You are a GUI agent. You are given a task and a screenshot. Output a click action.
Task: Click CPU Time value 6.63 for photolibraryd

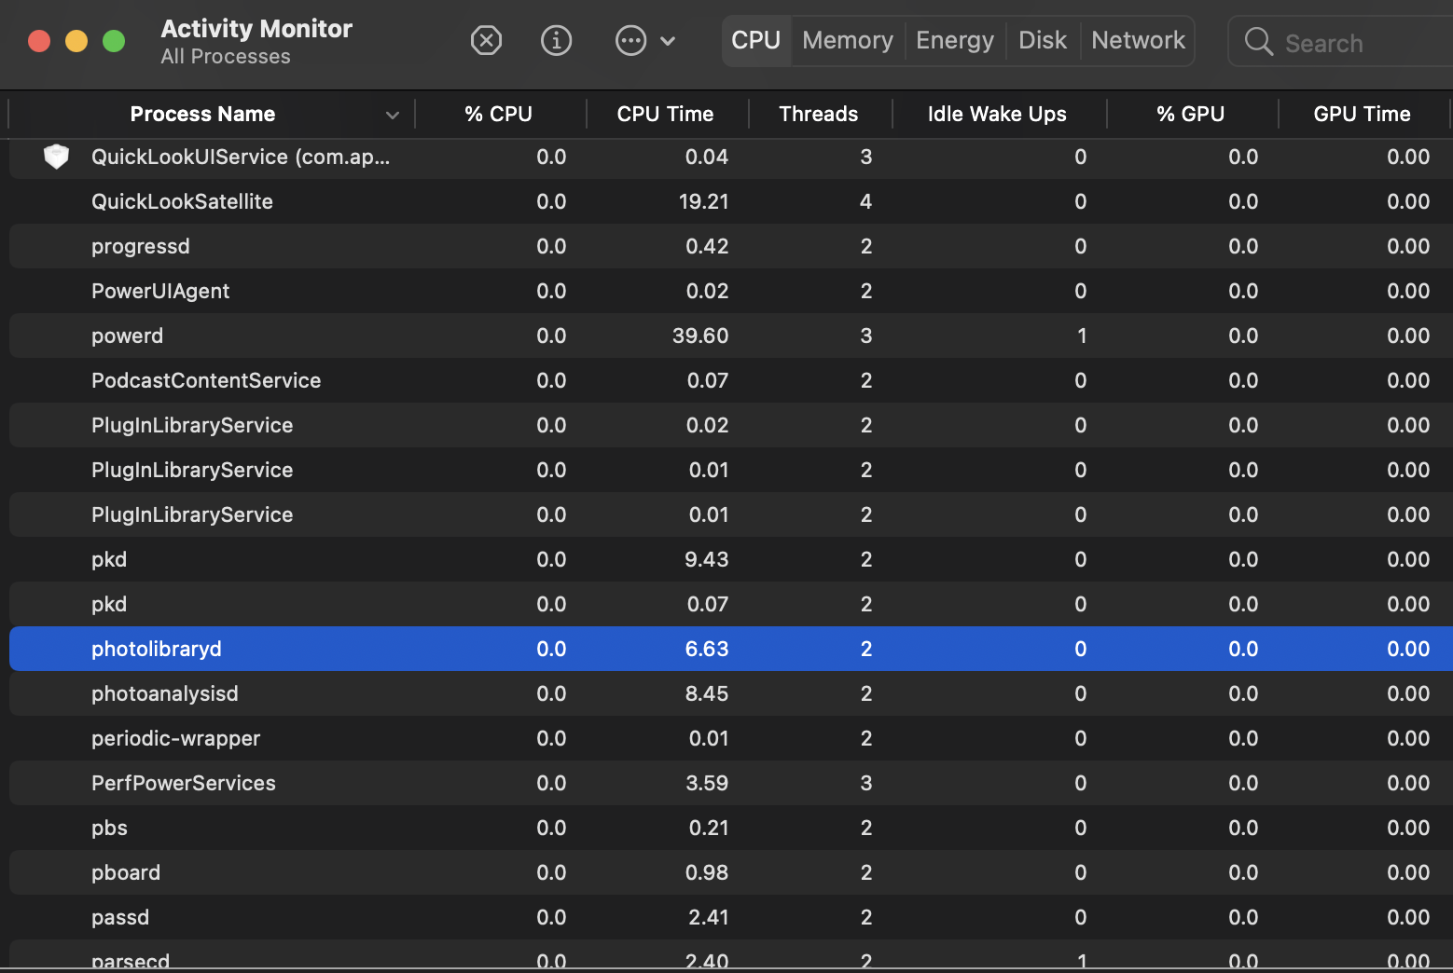click(707, 649)
